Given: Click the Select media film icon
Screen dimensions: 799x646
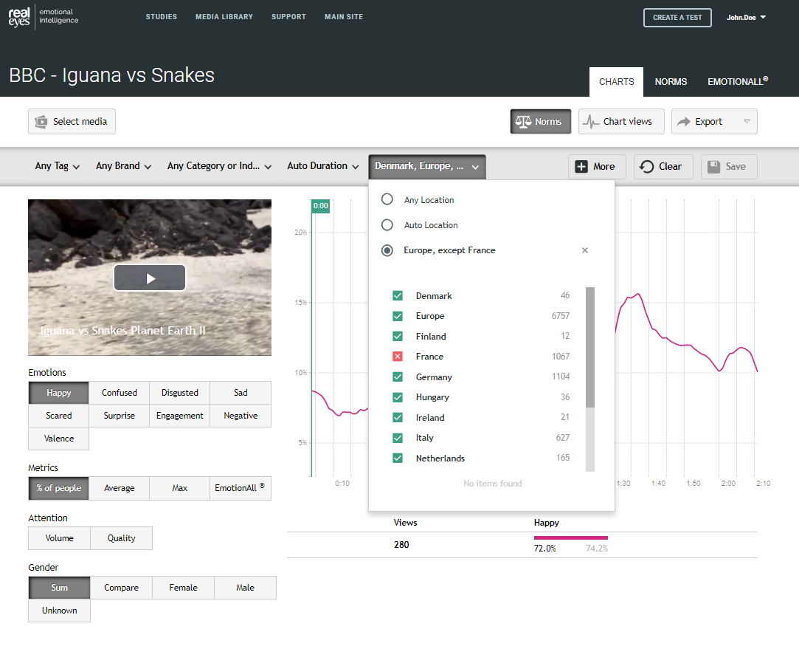Looking at the screenshot, I should (41, 122).
